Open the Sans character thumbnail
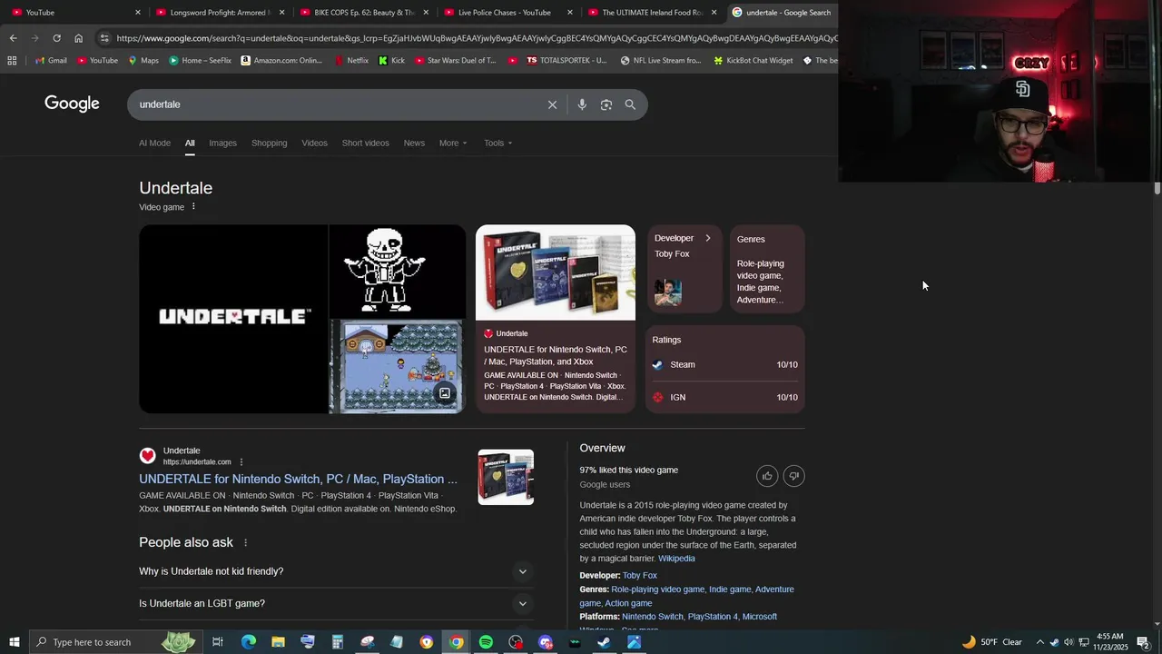The width and height of the screenshot is (1162, 654). click(397, 271)
